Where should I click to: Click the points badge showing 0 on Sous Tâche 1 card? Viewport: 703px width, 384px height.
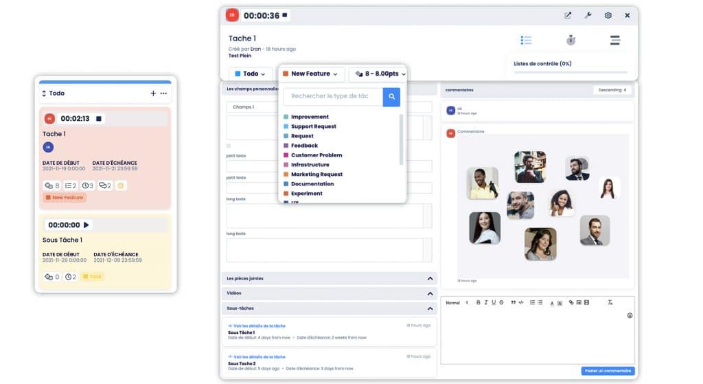[x=52, y=277]
